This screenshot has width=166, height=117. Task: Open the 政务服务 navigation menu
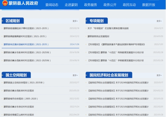tap(90, 5)
